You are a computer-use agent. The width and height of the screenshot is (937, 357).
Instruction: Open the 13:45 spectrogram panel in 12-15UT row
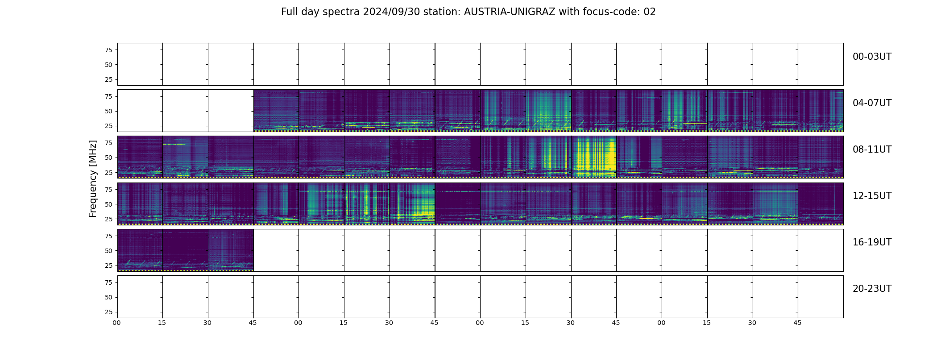458,203
